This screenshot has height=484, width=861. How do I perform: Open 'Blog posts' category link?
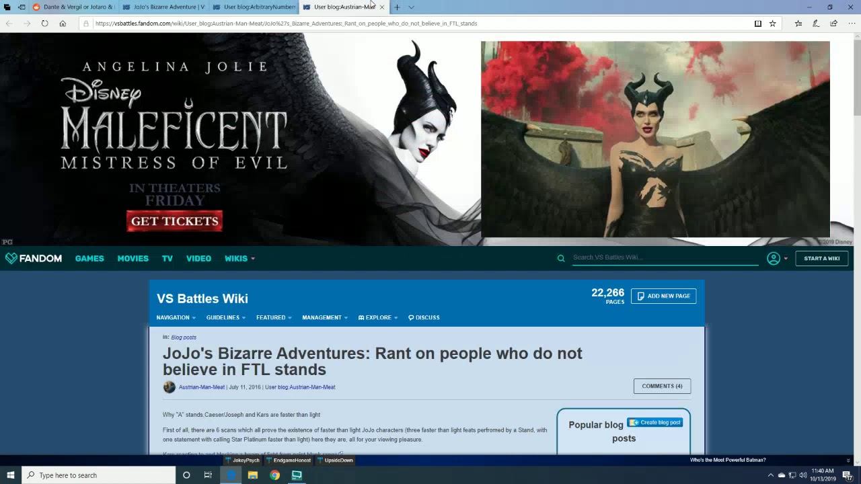184,337
